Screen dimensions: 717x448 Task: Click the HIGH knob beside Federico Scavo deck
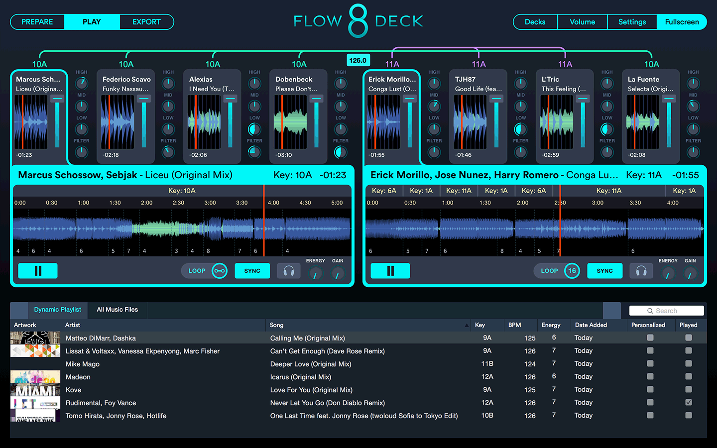pyautogui.click(x=168, y=83)
